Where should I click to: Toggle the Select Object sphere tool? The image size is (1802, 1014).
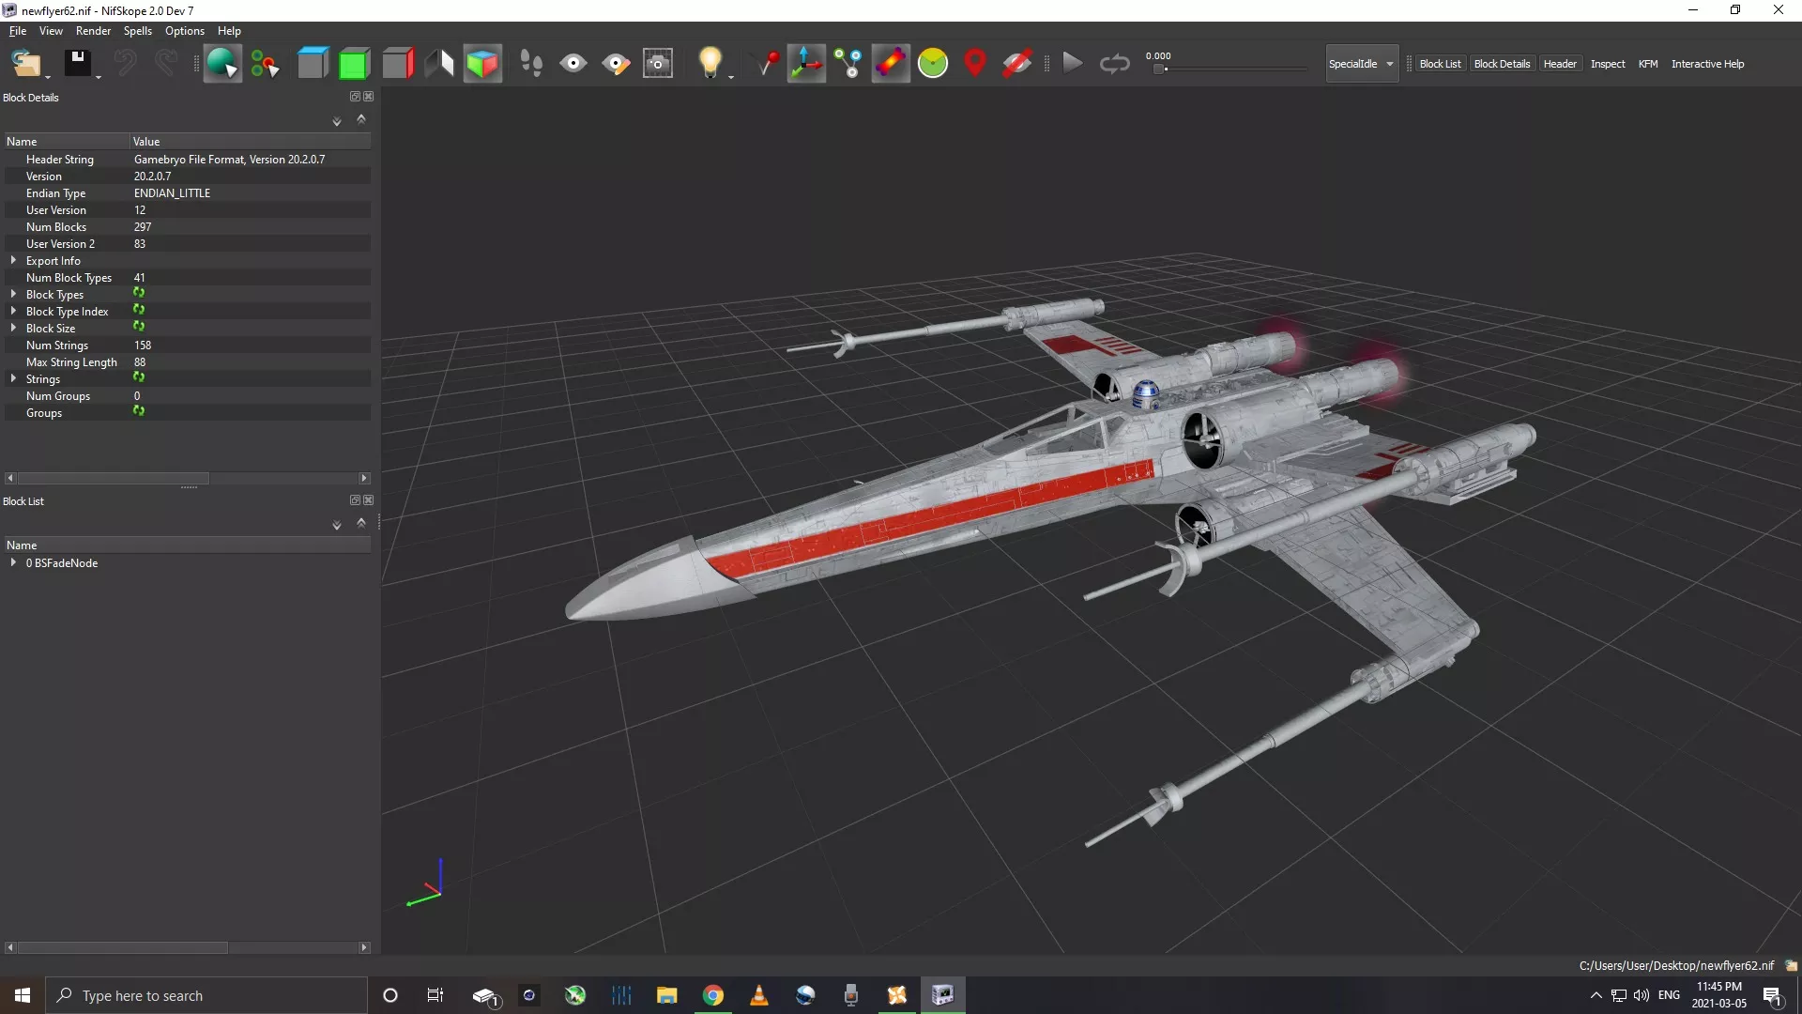[x=222, y=64]
